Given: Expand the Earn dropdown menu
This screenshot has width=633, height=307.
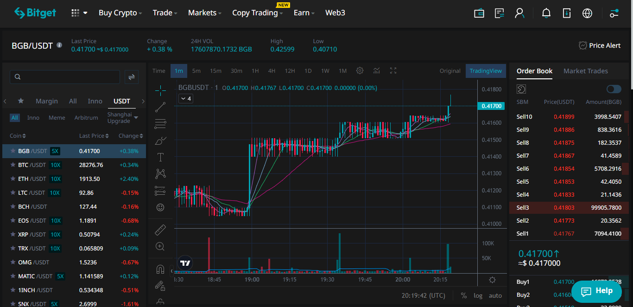Looking at the screenshot, I should pos(304,13).
